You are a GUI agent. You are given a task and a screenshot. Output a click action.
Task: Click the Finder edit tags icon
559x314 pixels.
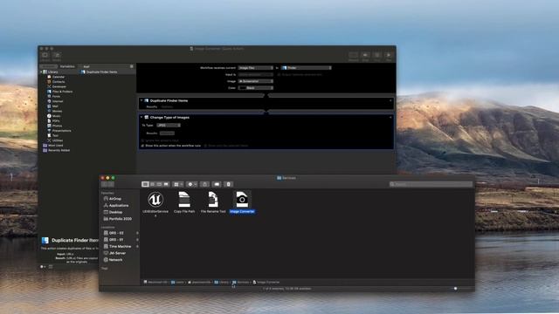tap(217, 184)
